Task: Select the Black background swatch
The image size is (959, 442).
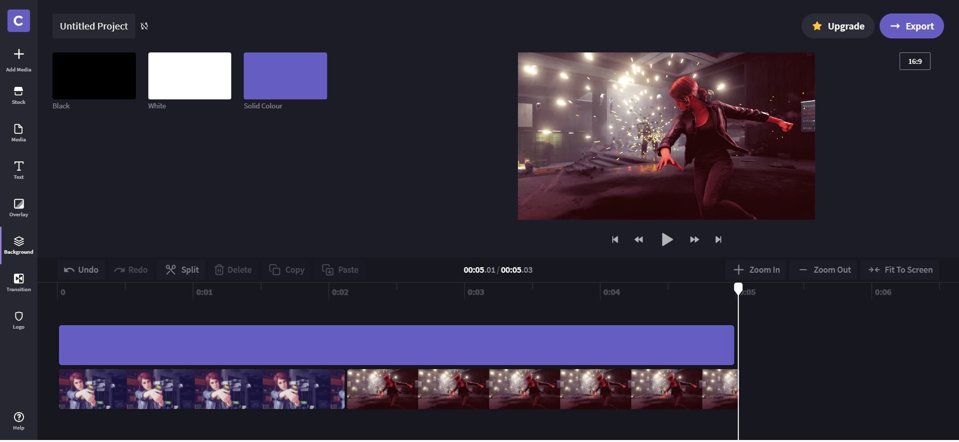Action: [94, 76]
